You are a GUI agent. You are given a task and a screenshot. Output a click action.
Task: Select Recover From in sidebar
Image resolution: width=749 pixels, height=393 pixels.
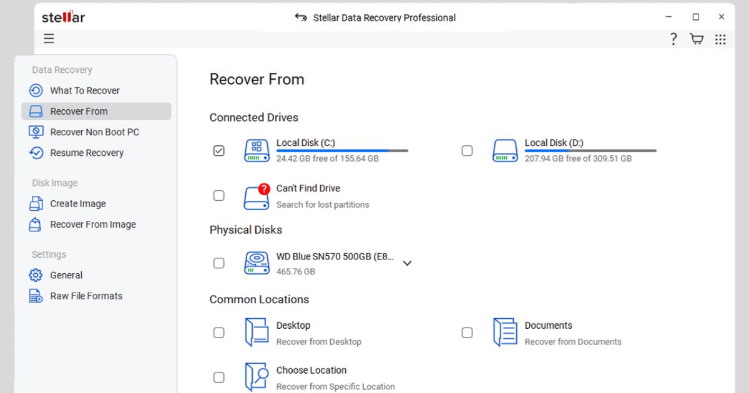(96, 111)
